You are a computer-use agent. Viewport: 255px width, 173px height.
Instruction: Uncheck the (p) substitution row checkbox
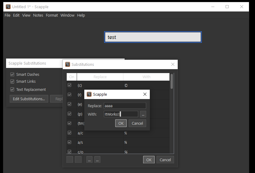(x=69, y=114)
